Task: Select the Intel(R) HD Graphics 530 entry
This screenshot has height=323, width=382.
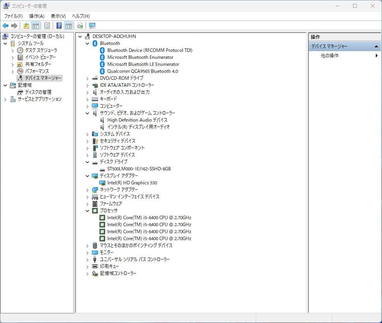Action: coord(131,182)
